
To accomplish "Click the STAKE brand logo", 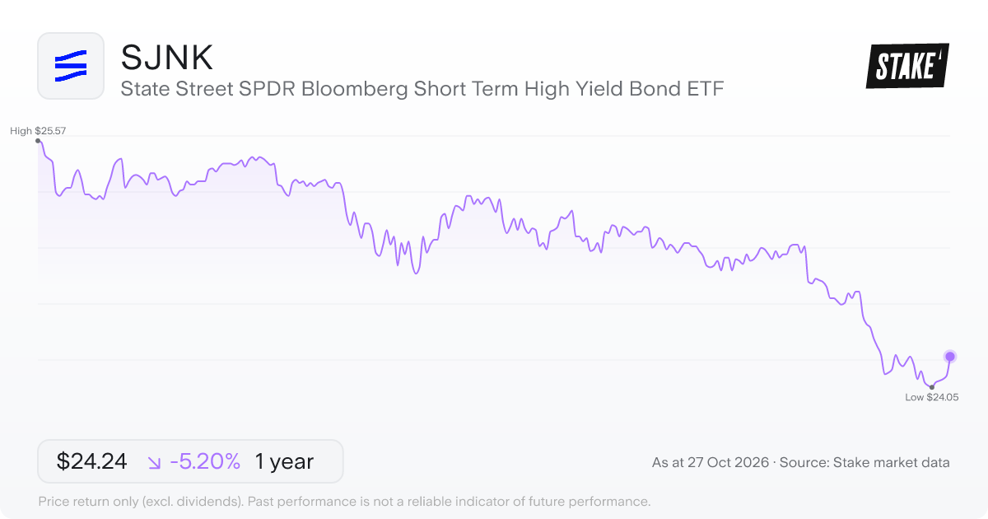I will (907, 66).
